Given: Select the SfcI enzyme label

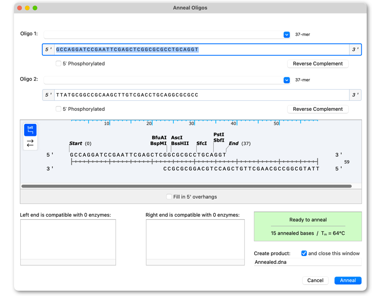Looking at the screenshot, I should (x=202, y=143).
